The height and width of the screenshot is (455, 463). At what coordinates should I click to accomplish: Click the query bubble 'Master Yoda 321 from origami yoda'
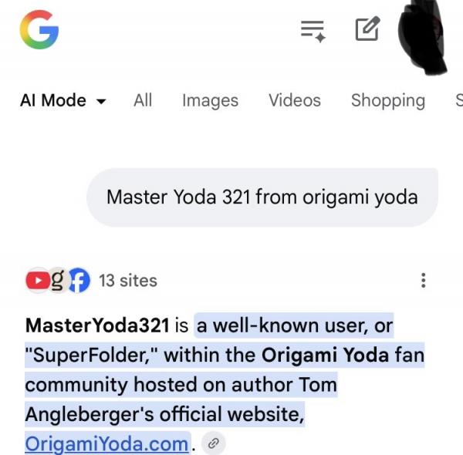tap(262, 197)
